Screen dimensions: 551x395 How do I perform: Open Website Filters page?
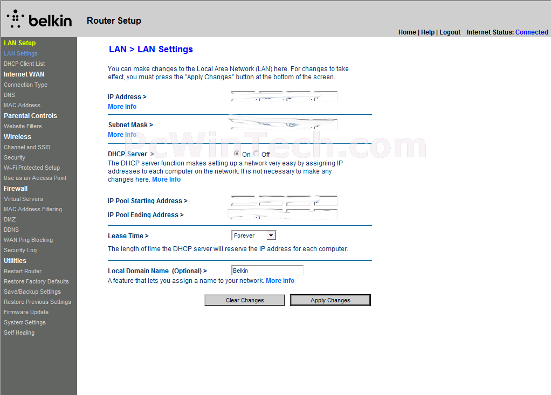coord(23,126)
